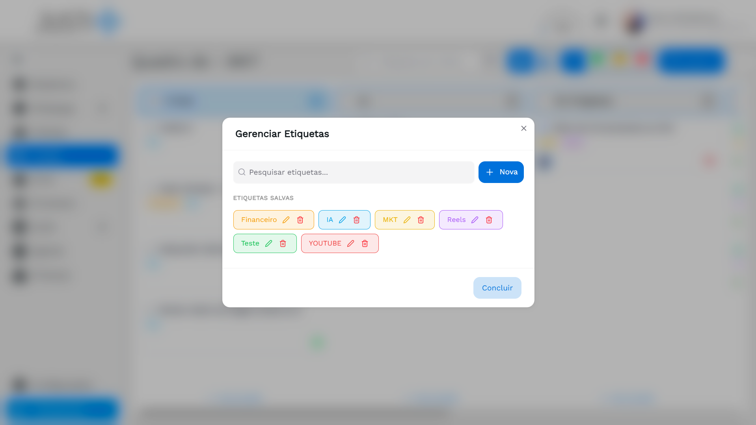Click the search magnifier icon
756x425 pixels.
click(x=242, y=172)
